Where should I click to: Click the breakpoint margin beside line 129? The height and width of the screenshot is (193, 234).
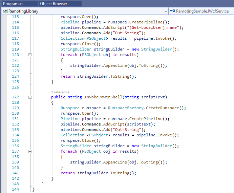tap(4, 108)
